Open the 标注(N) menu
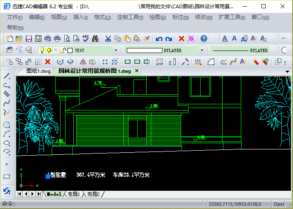Image resolution: width=293 pixels, height=209 pixels. pos(180,17)
